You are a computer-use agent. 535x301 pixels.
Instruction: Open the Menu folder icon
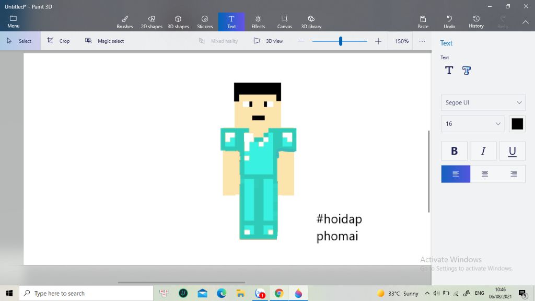13,21
